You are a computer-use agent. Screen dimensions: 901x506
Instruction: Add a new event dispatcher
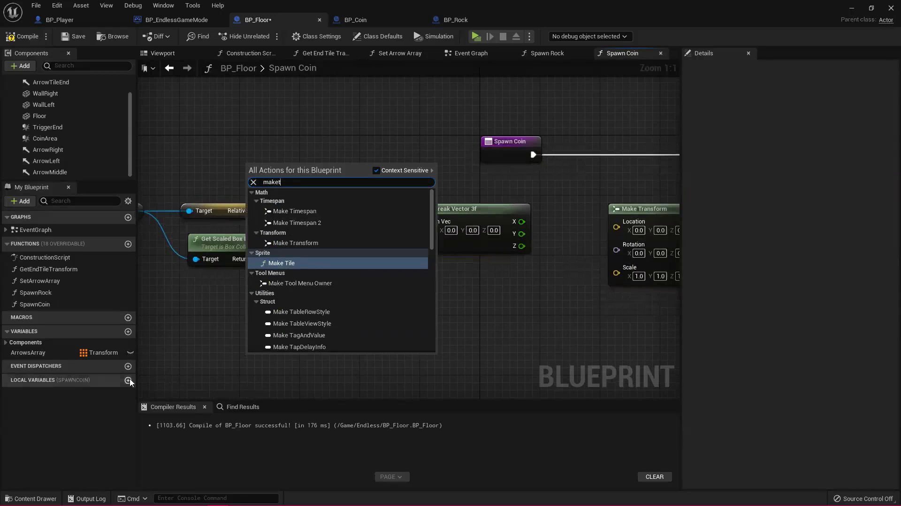point(128,366)
